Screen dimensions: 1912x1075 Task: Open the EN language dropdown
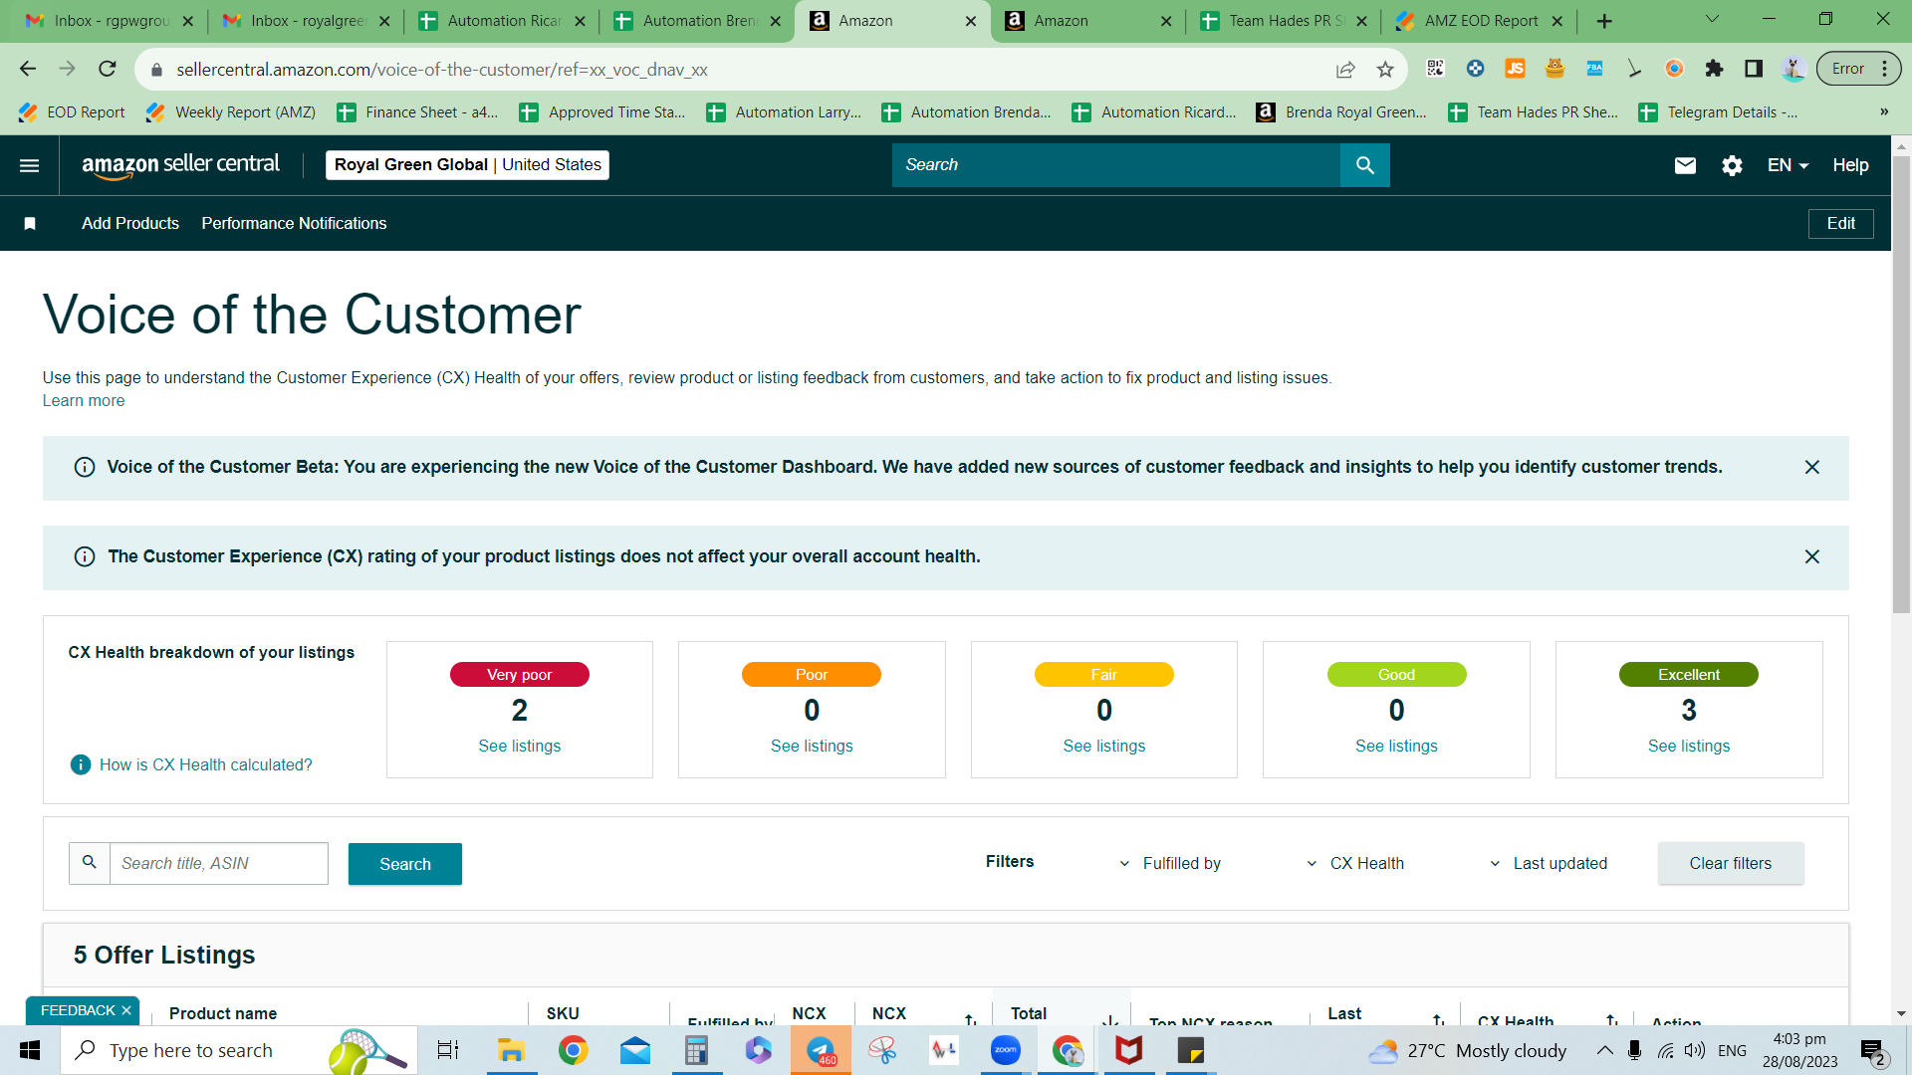coord(1788,165)
